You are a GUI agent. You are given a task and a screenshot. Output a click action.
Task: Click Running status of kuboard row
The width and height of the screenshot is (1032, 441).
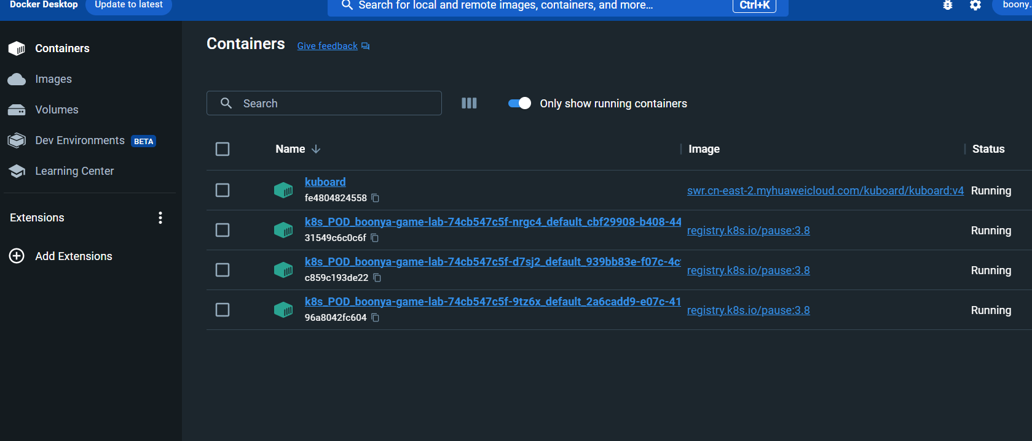[x=991, y=191]
